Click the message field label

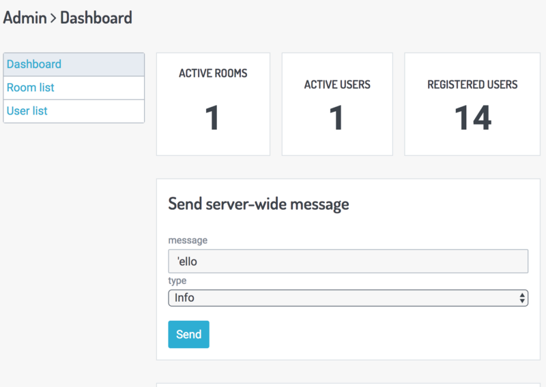[188, 241]
